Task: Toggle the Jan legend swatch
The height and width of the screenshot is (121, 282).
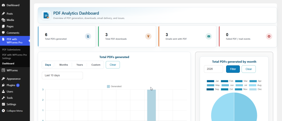Action: [210, 81]
